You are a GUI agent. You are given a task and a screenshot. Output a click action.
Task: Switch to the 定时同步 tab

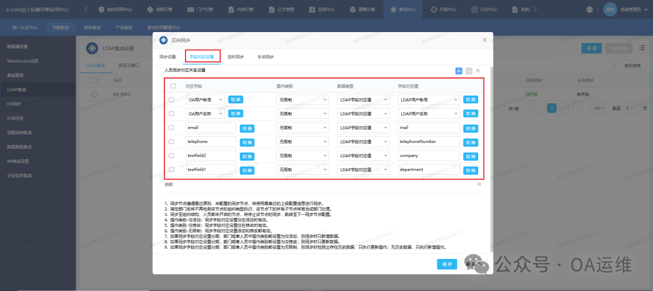click(235, 57)
